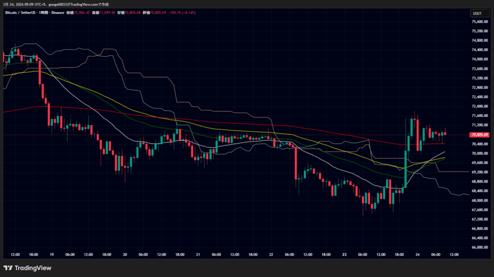Select the date label 20 on time axis
The image size is (494, 277).
coord(125,254)
